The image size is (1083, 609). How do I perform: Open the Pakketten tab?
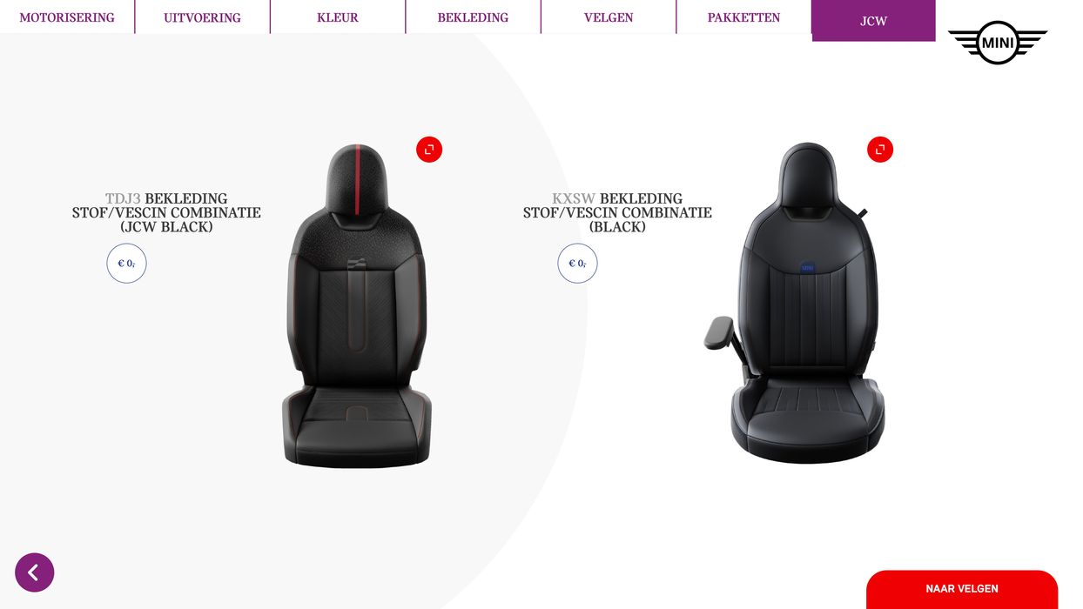tap(743, 17)
